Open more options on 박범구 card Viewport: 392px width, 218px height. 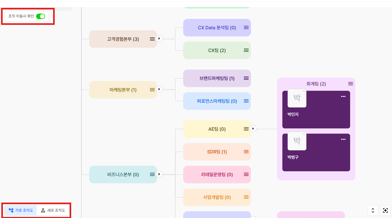tap(343, 139)
